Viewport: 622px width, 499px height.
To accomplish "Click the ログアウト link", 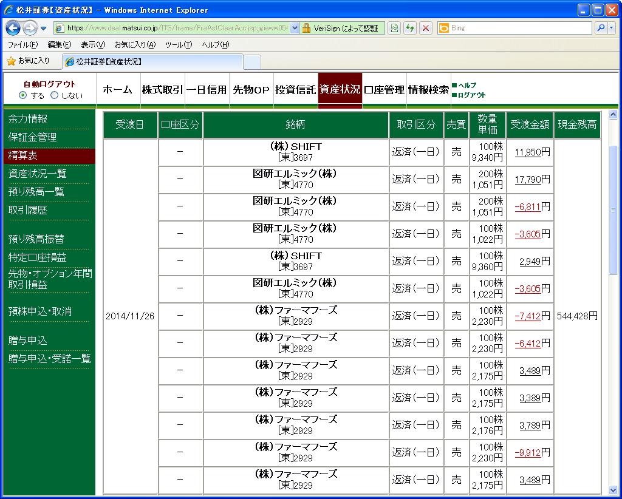I will [x=471, y=95].
